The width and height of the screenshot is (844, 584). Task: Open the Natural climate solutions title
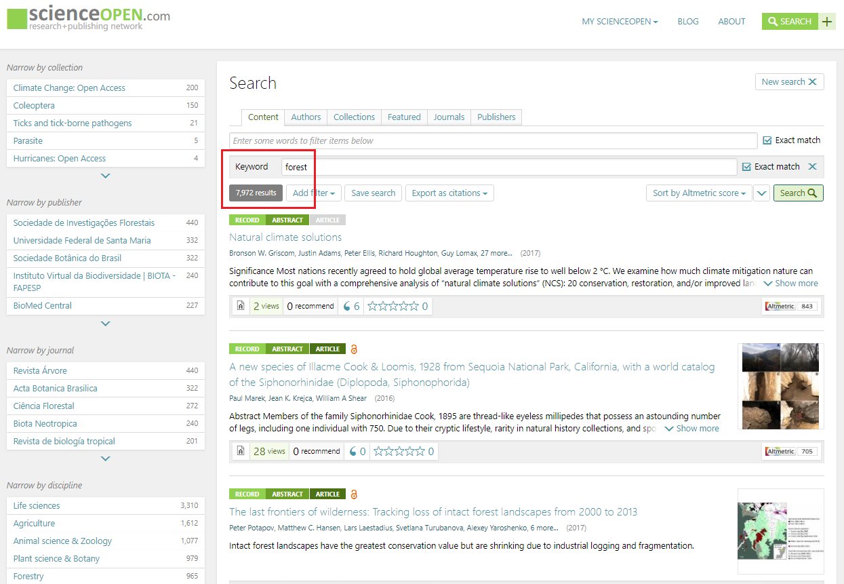point(285,237)
